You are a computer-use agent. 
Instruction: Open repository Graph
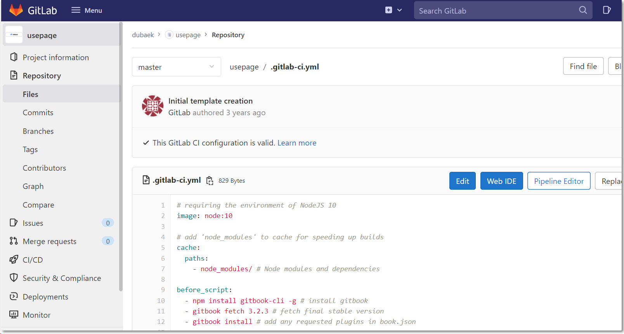[x=33, y=186]
